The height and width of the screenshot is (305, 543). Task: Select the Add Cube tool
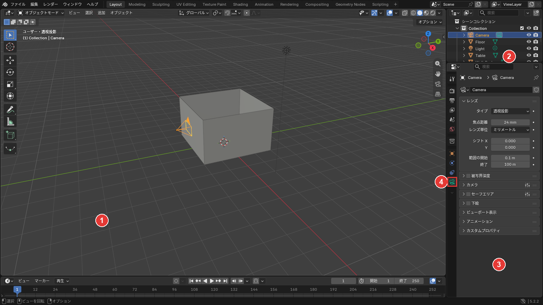(10, 135)
